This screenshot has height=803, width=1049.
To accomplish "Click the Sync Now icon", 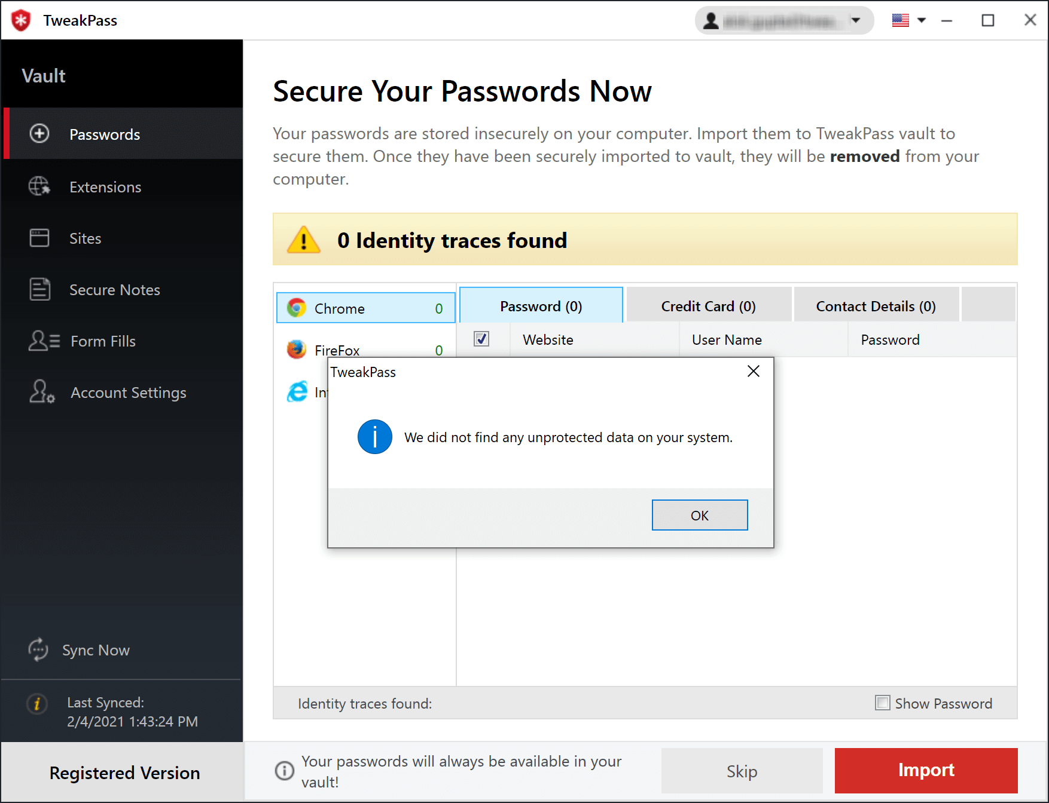I will 38,650.
